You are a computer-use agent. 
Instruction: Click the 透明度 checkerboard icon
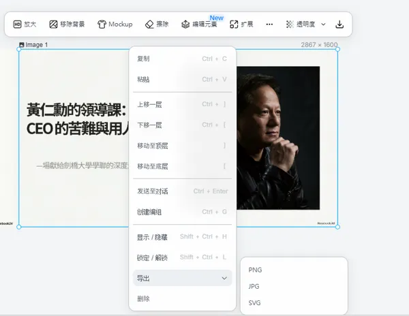click(x=290, y=25)
